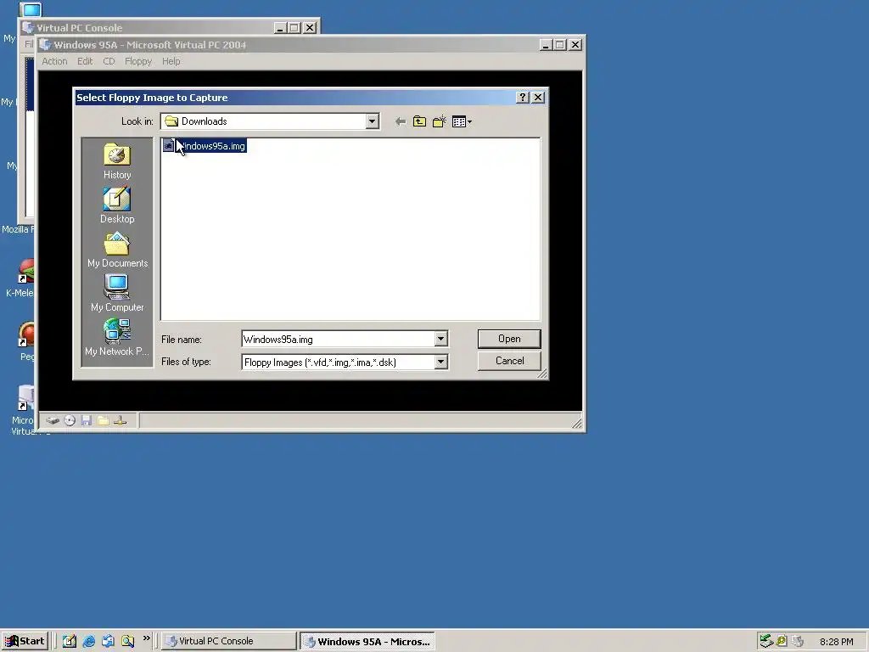Image resolution: width=869 pixels, height=652 pixels.
Task: Open the CD menu
Action: [109, 61]
